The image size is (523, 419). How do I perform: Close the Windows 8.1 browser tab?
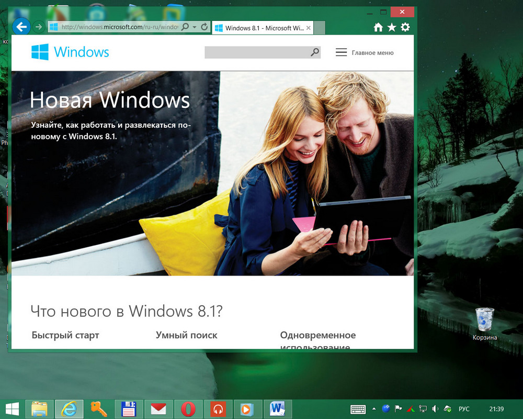[309, 28]
